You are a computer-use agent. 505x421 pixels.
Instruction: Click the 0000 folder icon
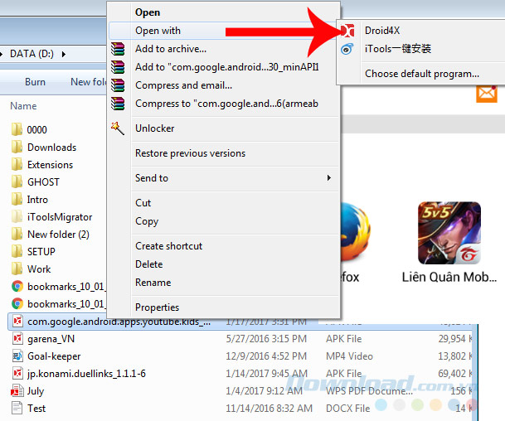tap(17, 129)
